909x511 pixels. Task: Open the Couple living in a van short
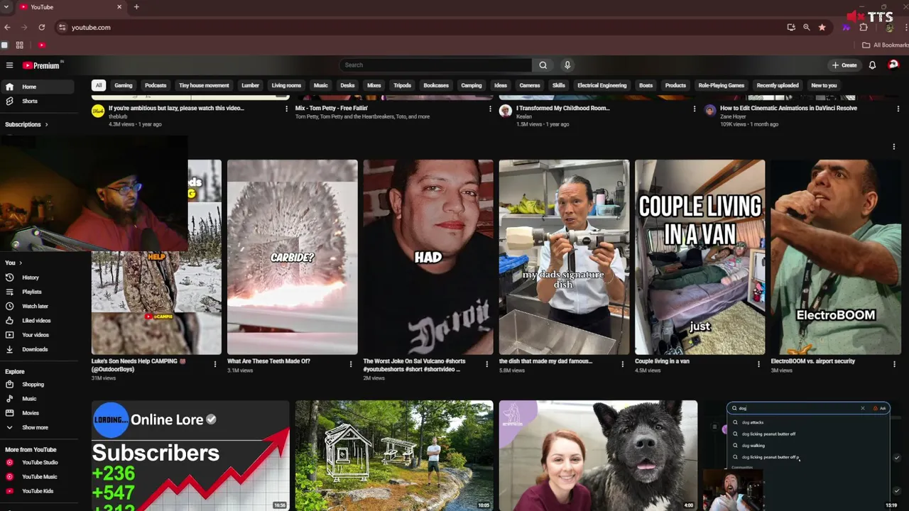click(700, 257)
